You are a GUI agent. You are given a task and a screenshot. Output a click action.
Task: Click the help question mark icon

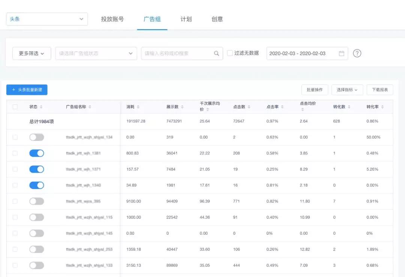357,53
